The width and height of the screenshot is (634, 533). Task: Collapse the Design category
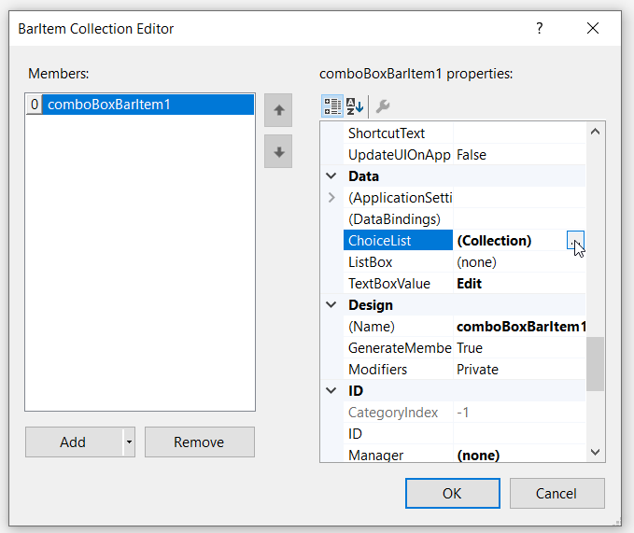pyautogui.click(x=331, y=305)
